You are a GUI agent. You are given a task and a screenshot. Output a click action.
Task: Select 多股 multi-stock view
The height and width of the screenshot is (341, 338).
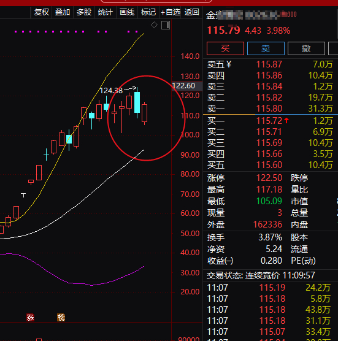coord(84,12)
